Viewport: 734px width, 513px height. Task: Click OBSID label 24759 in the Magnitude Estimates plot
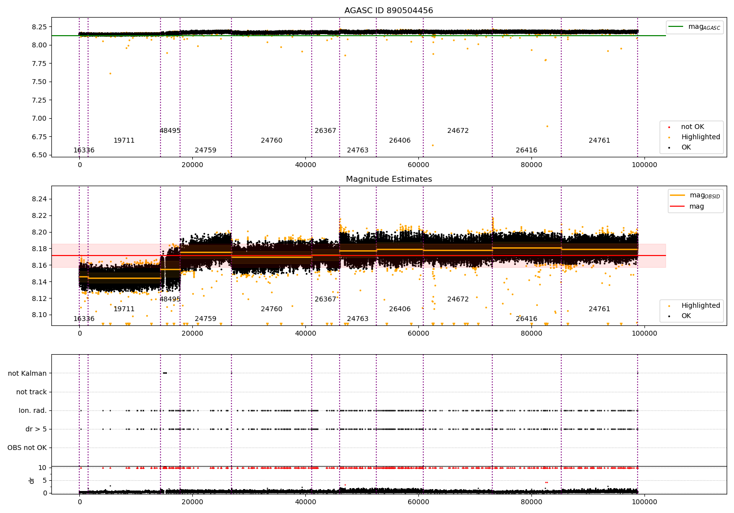click(x=206, y=319)
